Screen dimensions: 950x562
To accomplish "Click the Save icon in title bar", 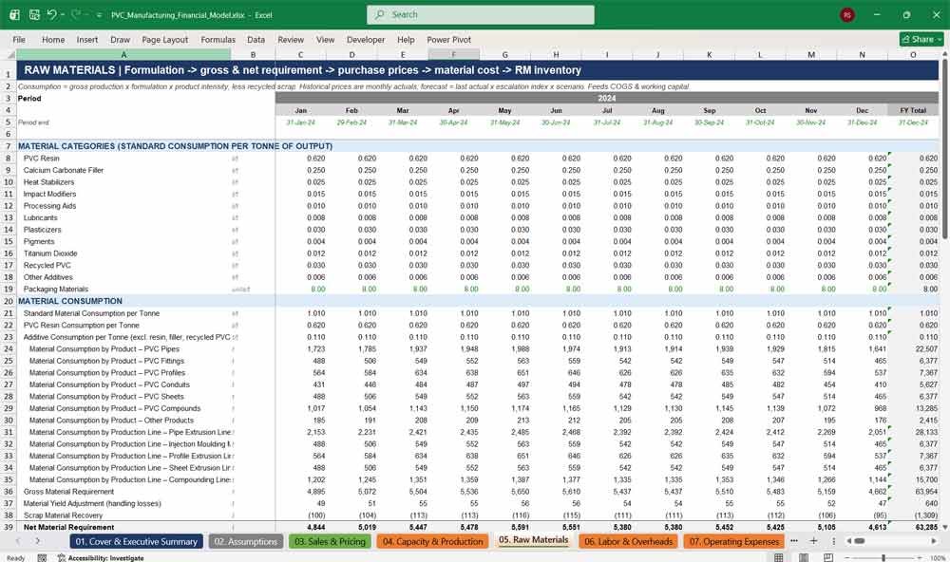I will pyautogui.click(x=34, y=14).
